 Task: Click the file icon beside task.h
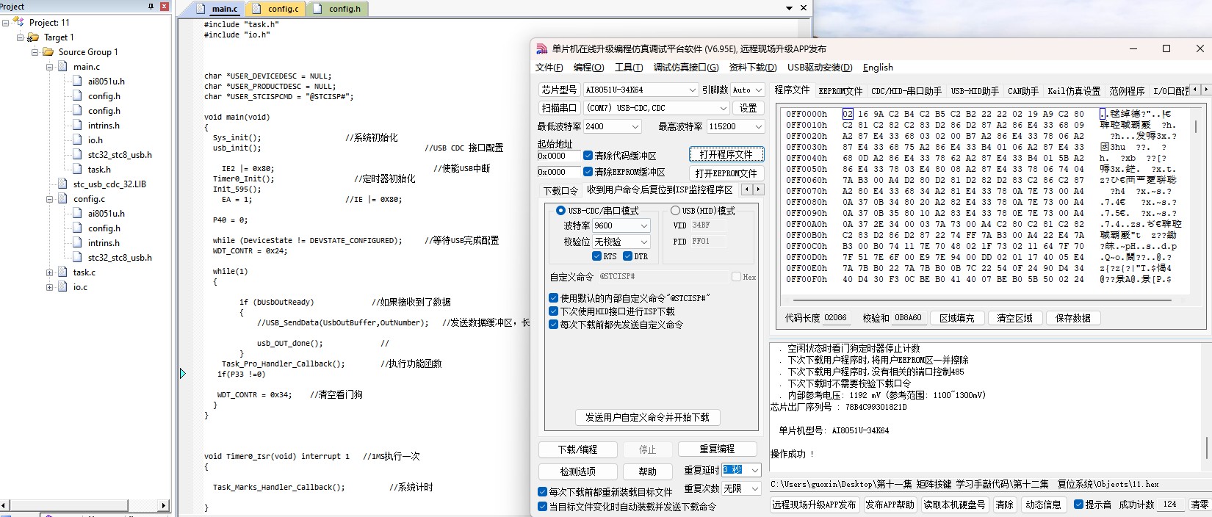78,169
